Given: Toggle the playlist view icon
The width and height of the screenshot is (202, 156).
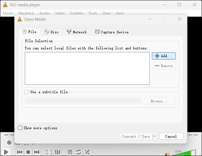Looking at the screenshot, I should pos(70,152).
